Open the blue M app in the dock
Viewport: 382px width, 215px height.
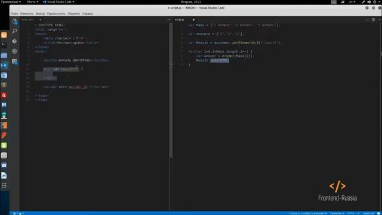pos(4,105)
